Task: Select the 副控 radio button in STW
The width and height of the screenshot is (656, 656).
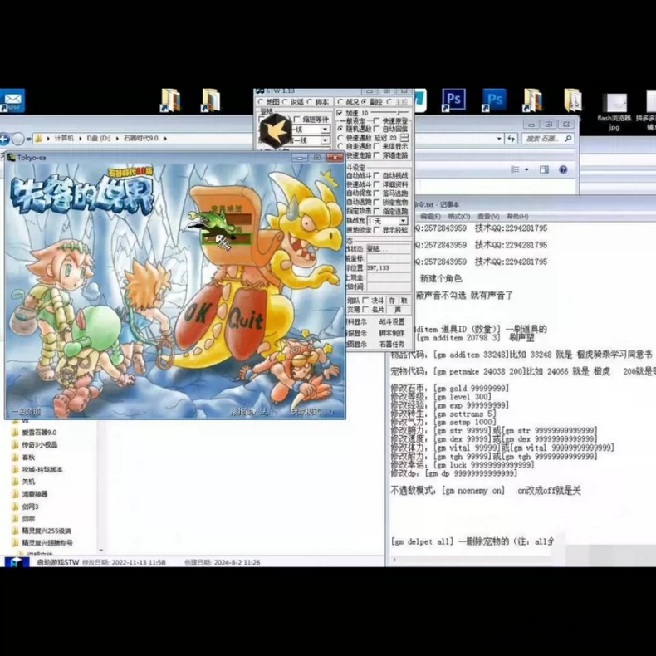Action: [365, 101]
